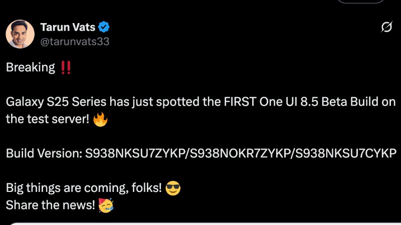Click the word 'Breaking' in the post
This screenshot has width=401, height=225.
[30, 68]
